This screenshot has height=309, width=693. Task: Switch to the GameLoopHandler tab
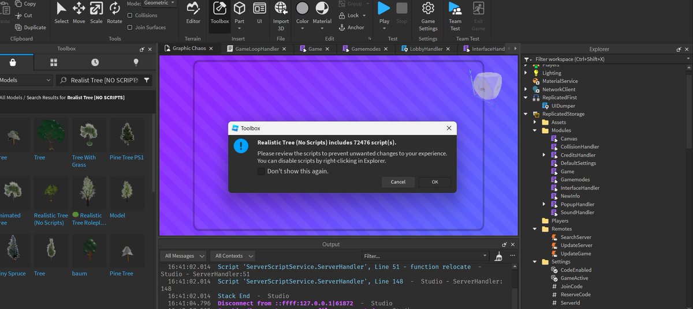(x=257, y=49)
